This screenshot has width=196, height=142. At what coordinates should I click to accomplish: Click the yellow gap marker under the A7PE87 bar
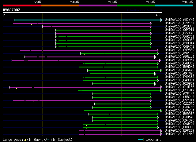[x=31, y=24]
